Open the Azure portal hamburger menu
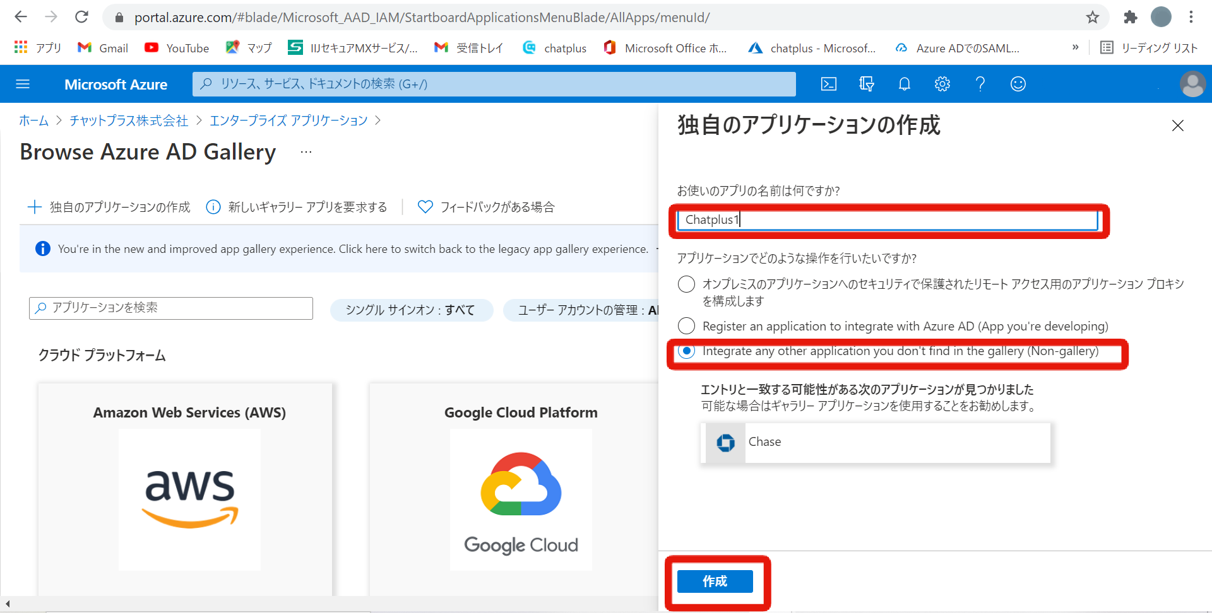 tap(23, 84)
